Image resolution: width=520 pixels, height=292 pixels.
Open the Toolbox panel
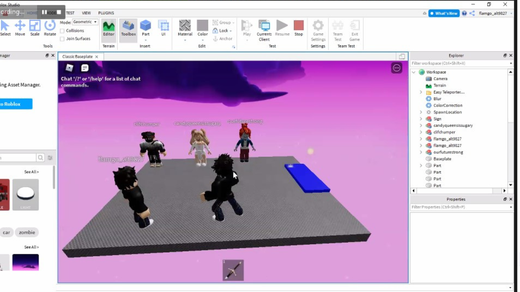pyautogui.click(x=128, y=28)
